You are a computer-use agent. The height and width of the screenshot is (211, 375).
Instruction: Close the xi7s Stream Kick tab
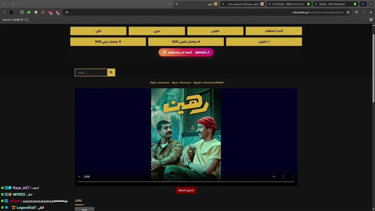coord(270,4)
